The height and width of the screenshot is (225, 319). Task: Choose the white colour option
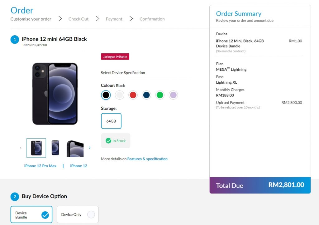[x=120, y=95]
